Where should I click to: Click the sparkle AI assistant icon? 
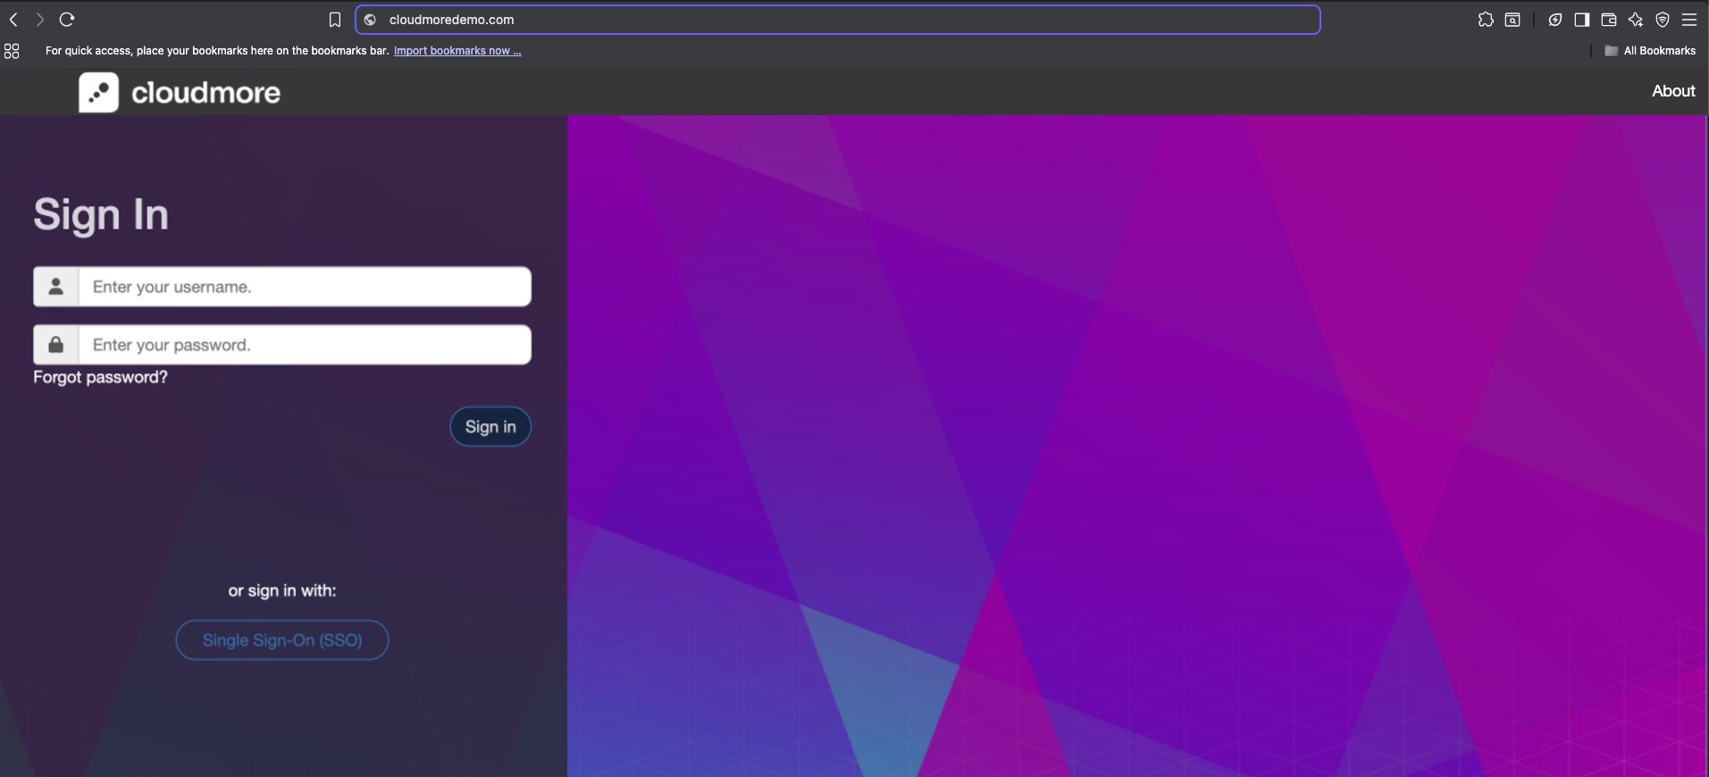point(1636,20)
